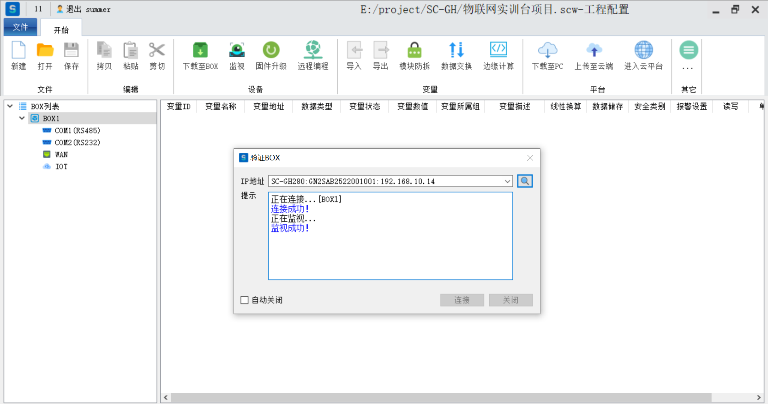Open the 文件 menu tab

coord(20,27)
